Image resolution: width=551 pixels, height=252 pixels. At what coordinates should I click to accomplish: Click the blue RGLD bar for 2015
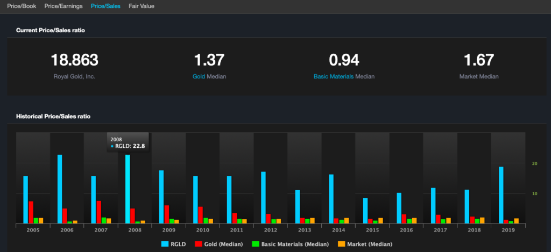365,211
